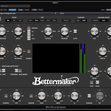The image size is (111, 111).
Task: Go to the previous preset arrow
Action: click(x=1, y=10)
